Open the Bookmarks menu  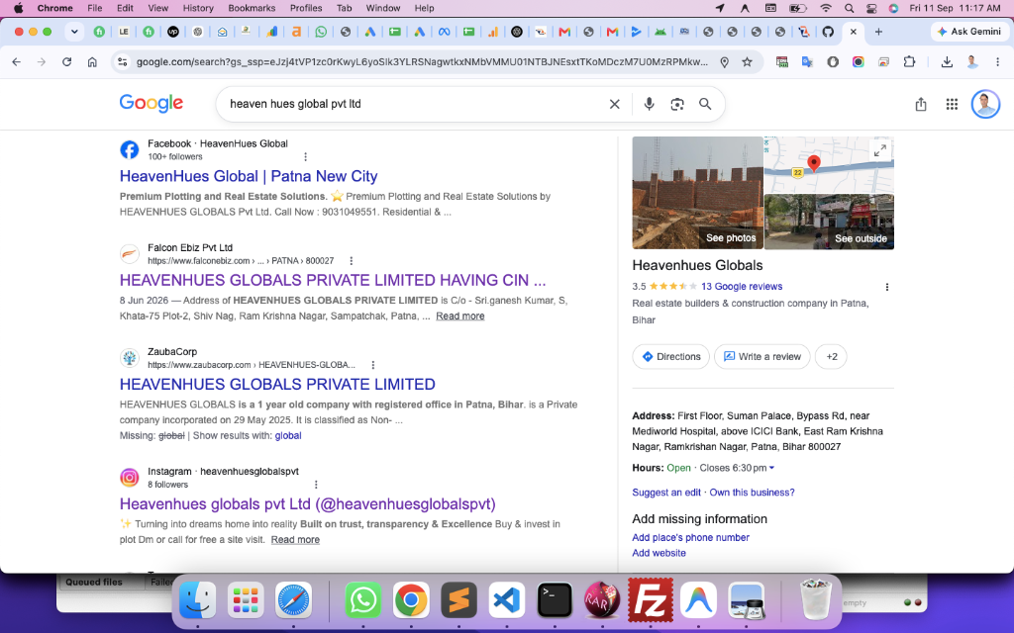tap(252, 8)
